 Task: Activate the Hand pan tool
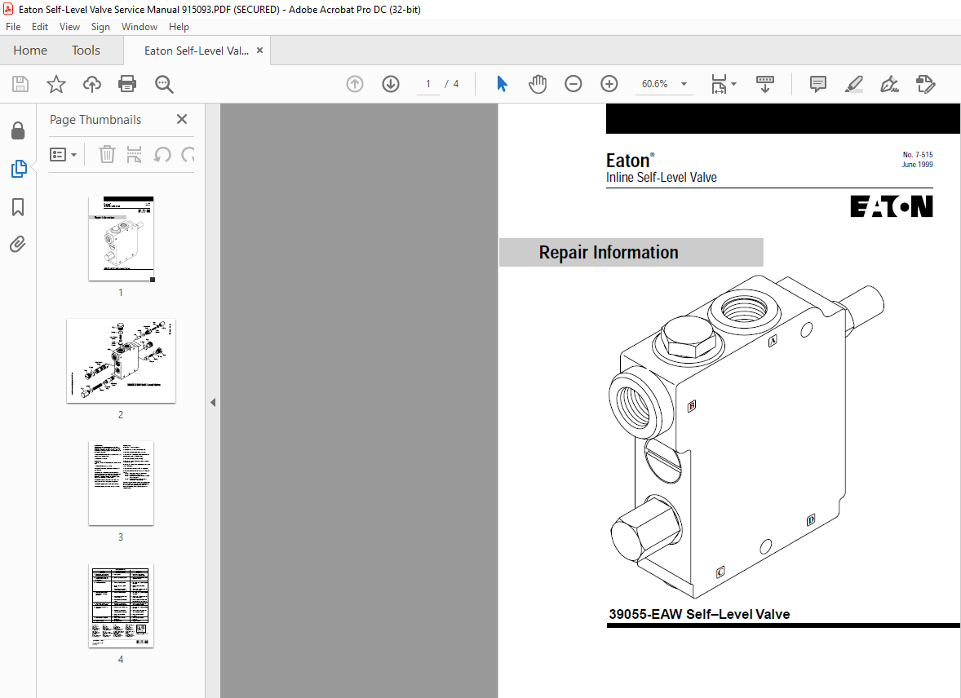538,84
